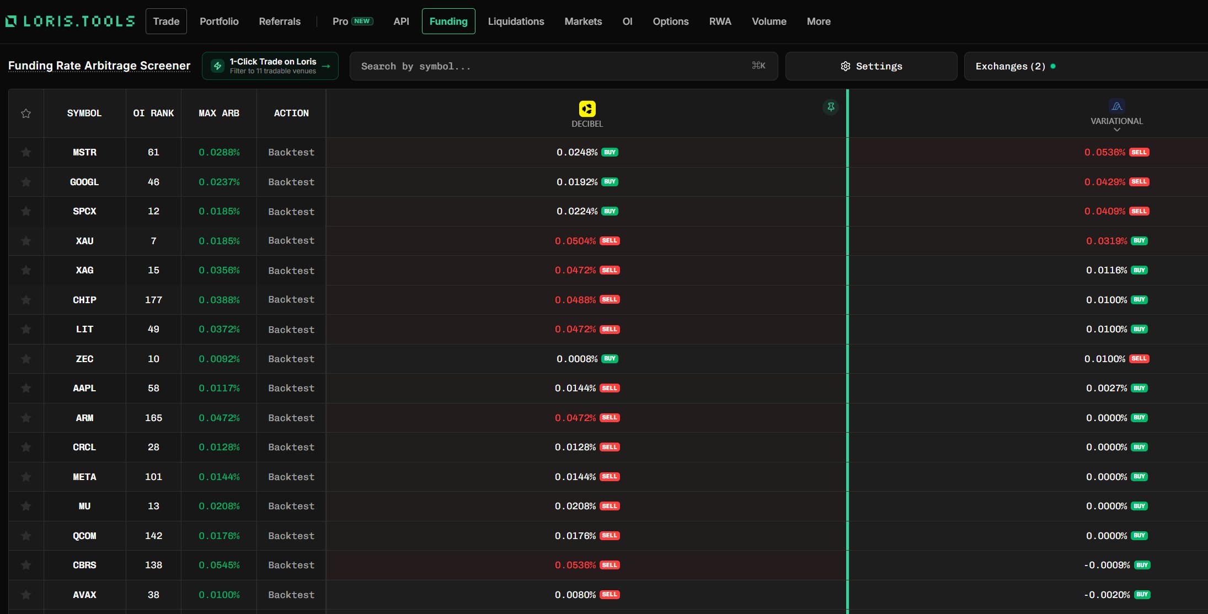Click the BUY badge in ZEC Decibel cell
Screen dimensions: 1208x614
pyautogui.click(x=610, y=359)
